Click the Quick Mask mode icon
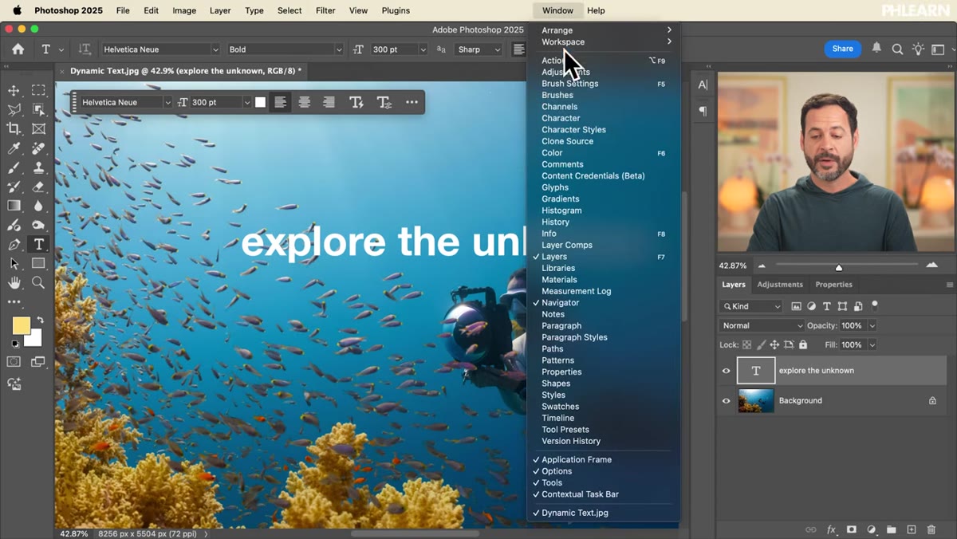Screen dimensions: 957x539 [x=14, y=361]
